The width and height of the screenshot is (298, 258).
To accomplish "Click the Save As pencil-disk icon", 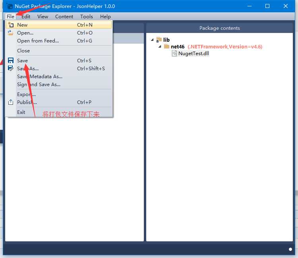I will (11, 68).
